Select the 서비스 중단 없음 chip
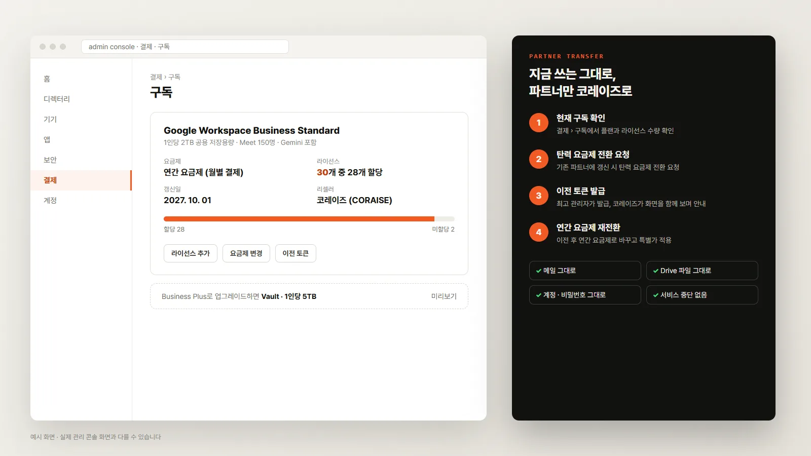The height and width of the screenshot is (456, 811). pyautogui.click(x=702, y=295)
